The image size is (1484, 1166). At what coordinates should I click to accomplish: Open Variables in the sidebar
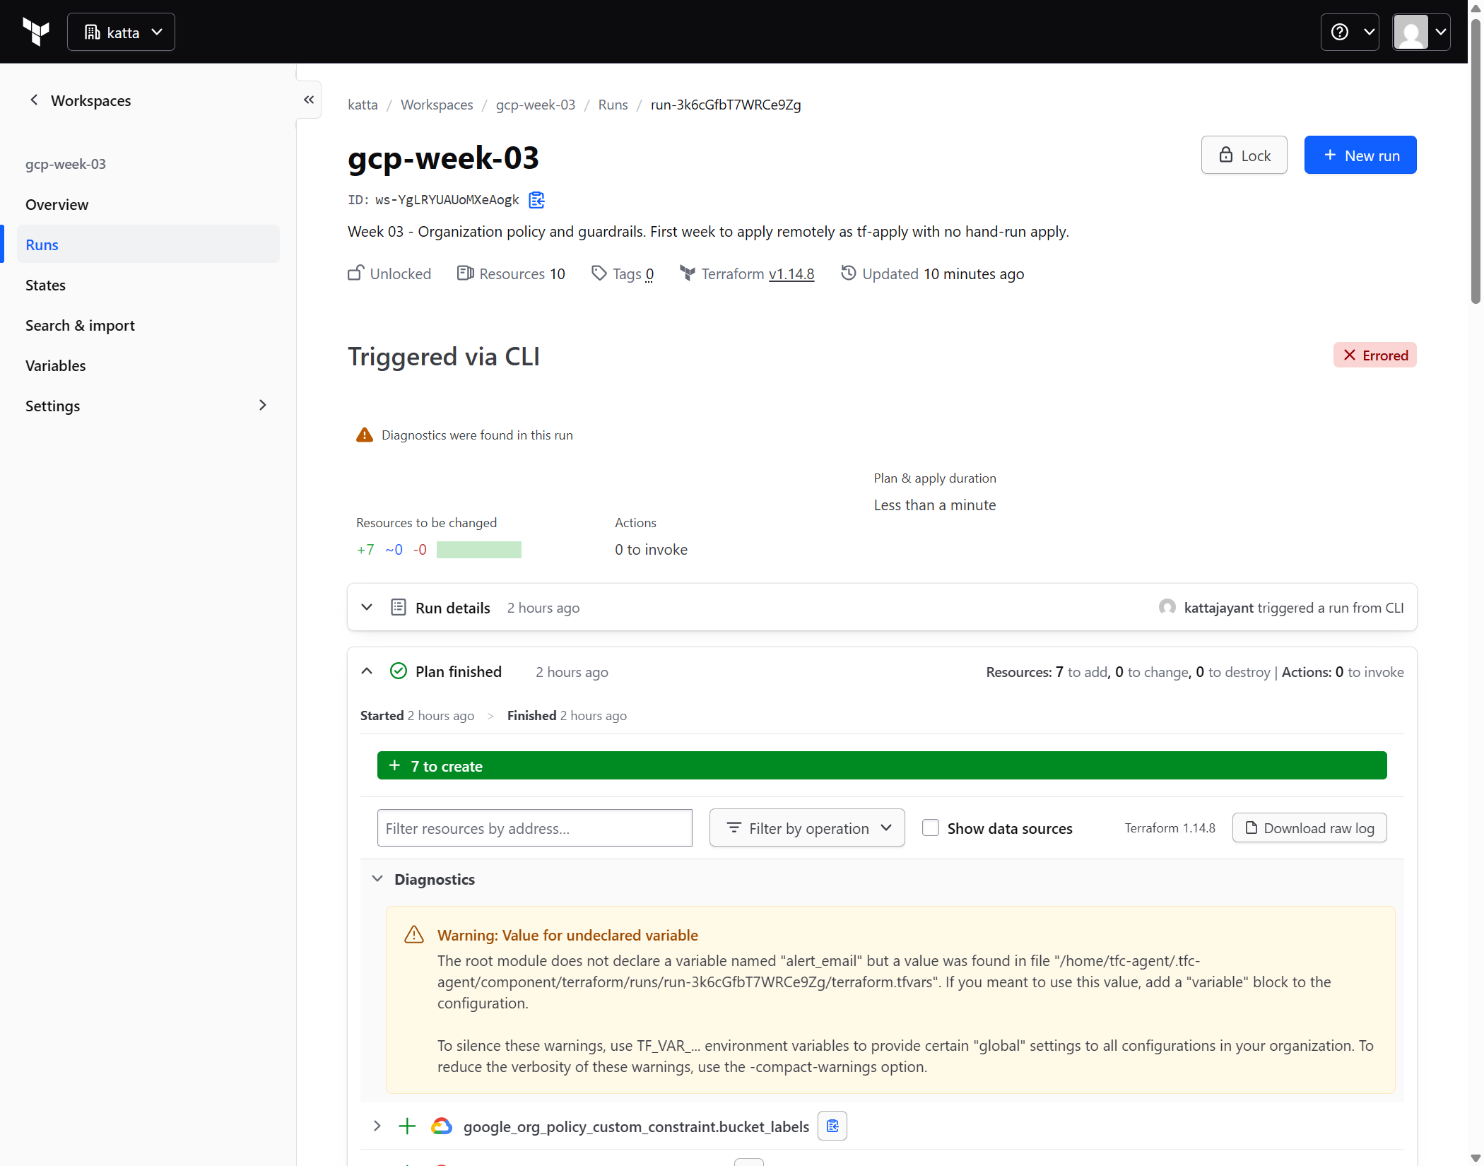pos(148,365)
